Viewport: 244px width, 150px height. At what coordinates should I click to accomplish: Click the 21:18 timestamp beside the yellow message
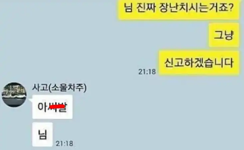point(147,72)
